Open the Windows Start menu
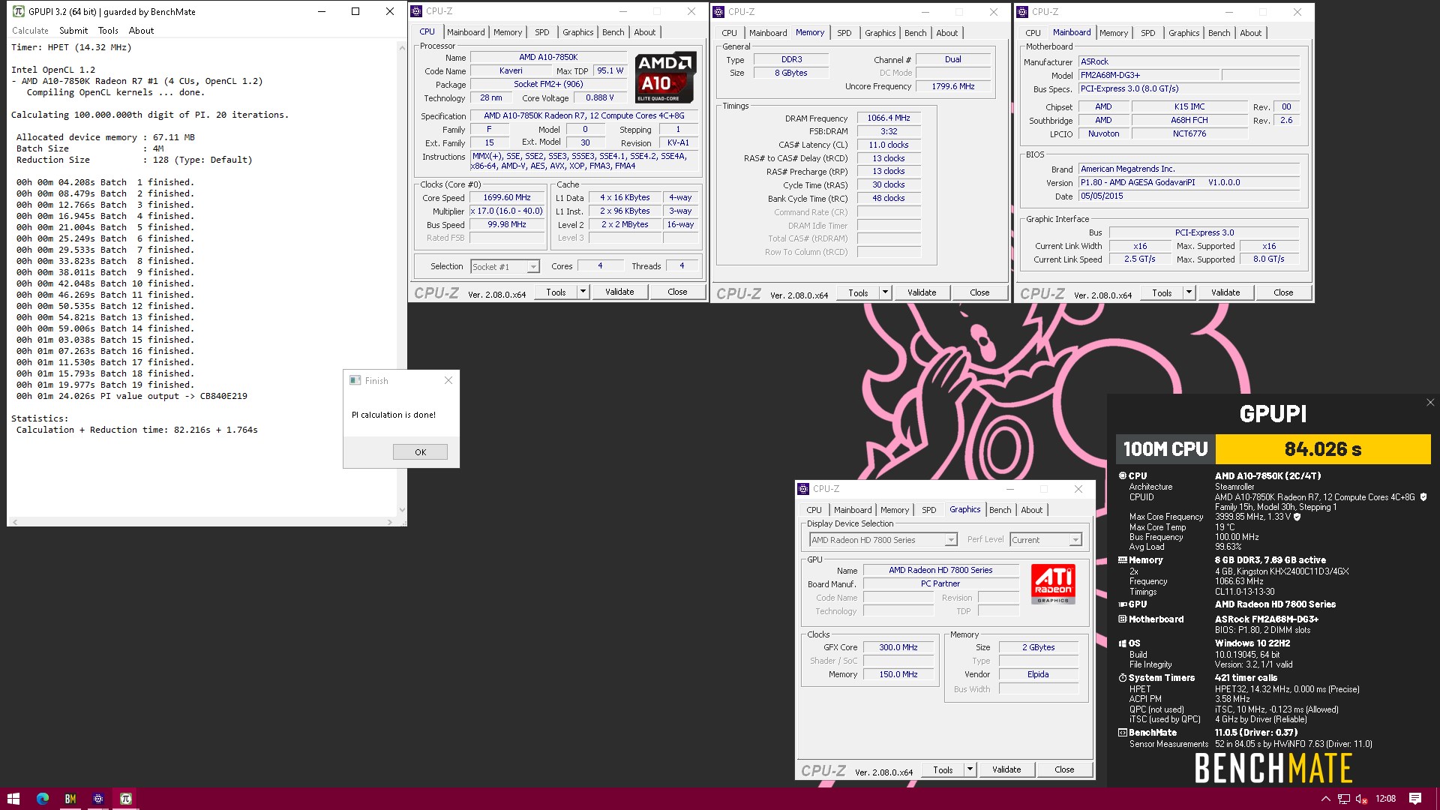The image size is (1440, 810). (x=13, y=799)
